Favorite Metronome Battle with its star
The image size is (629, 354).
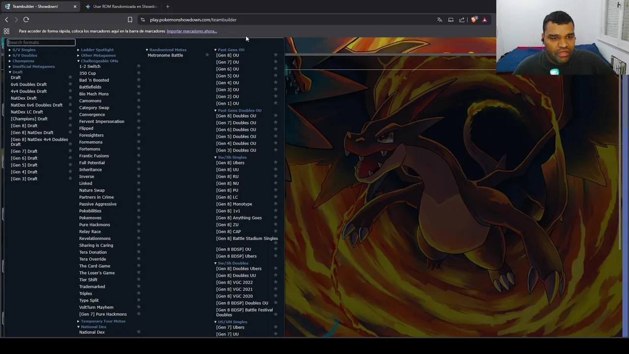tap(207, 55)
